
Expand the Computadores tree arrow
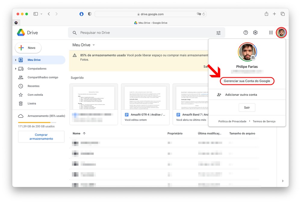click(16, 69)
